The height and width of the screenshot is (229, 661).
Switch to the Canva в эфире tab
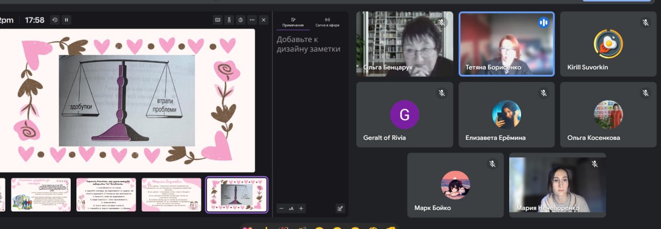(x=327, y=22)
